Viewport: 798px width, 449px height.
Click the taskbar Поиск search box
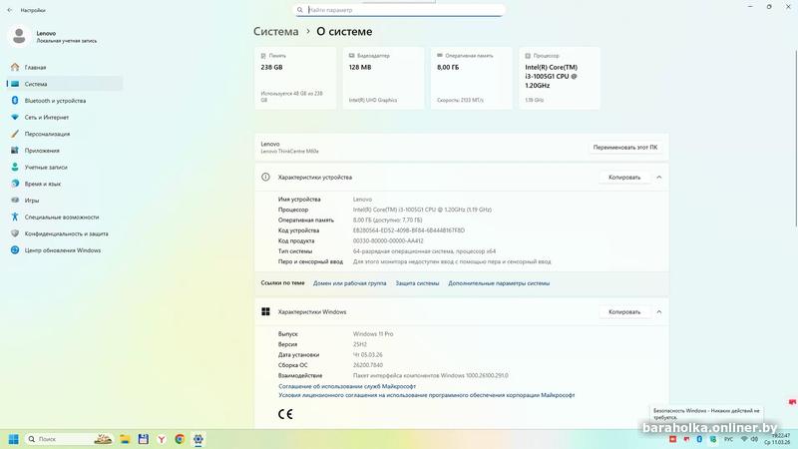point(68,439)
